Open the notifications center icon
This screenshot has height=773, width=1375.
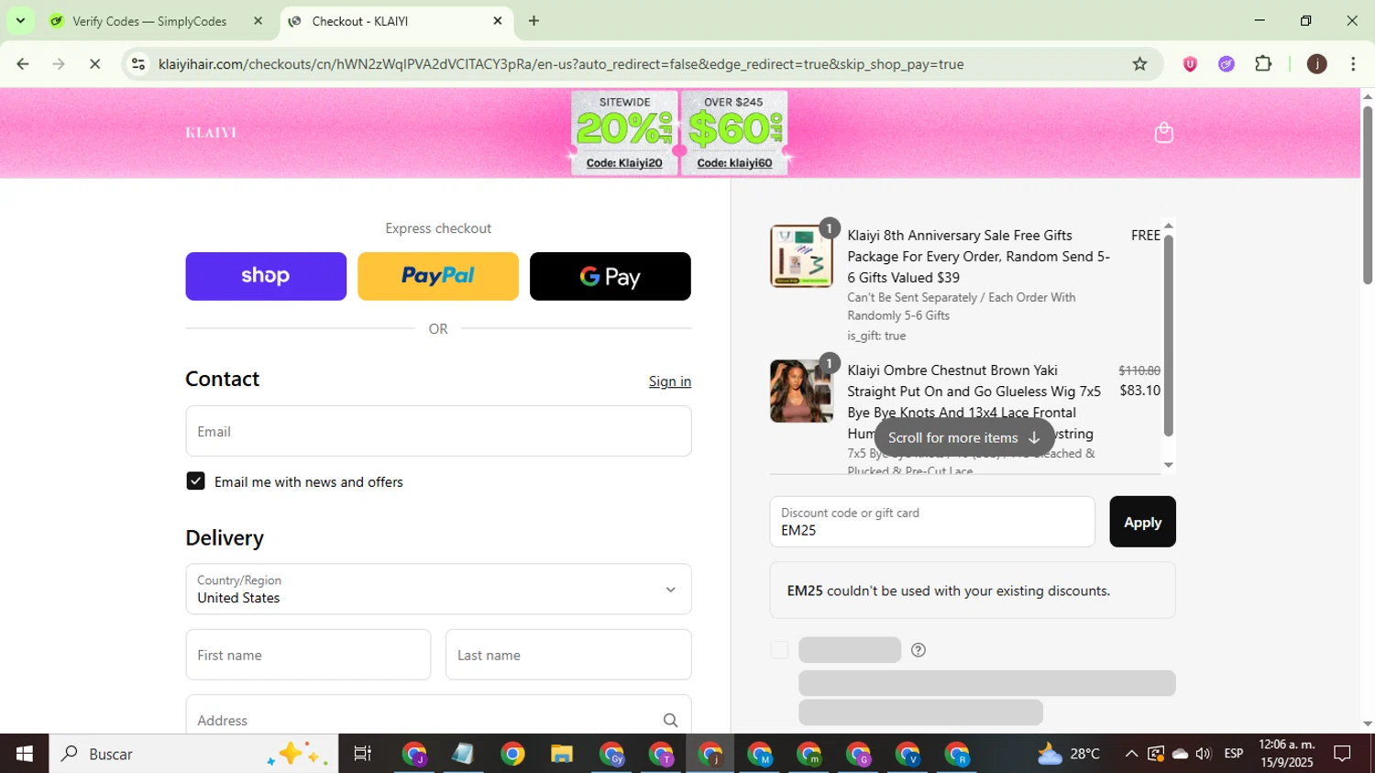tap(1342, 754)
